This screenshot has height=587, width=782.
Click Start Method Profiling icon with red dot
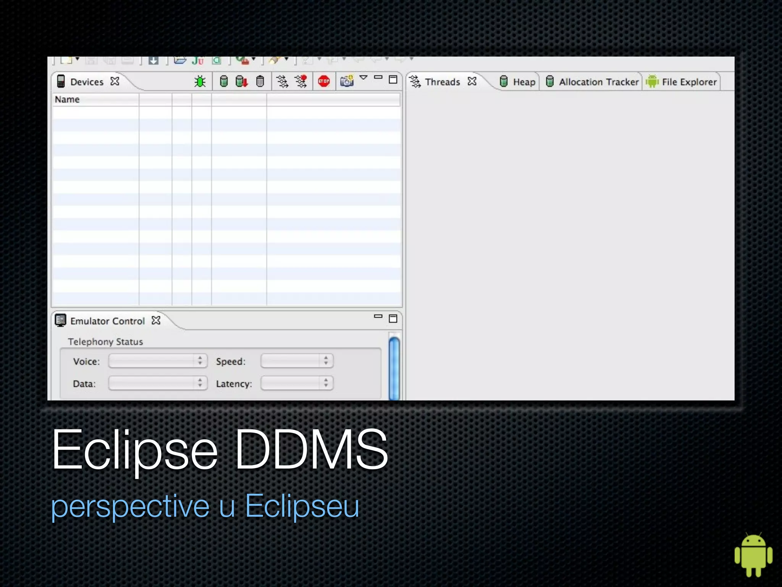click(301, 81)
